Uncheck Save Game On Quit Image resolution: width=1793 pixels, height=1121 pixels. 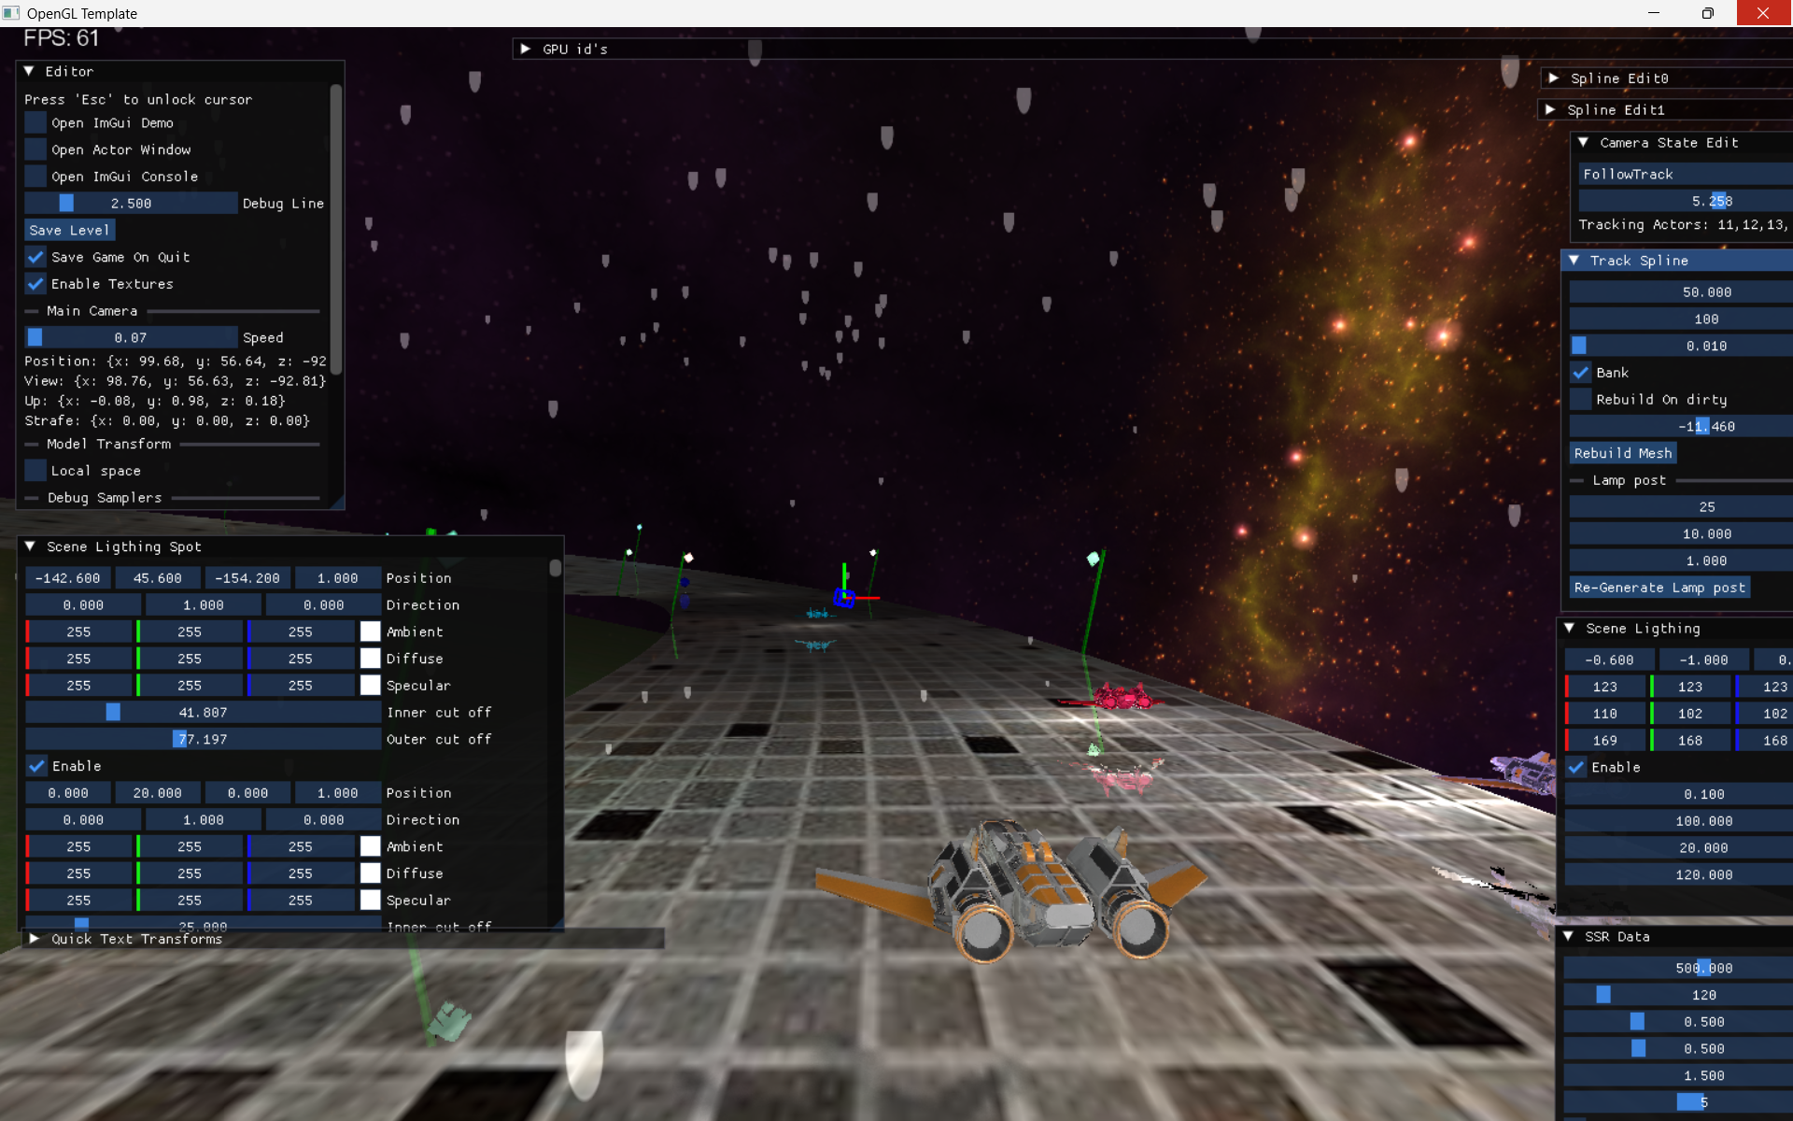[35, 257]
